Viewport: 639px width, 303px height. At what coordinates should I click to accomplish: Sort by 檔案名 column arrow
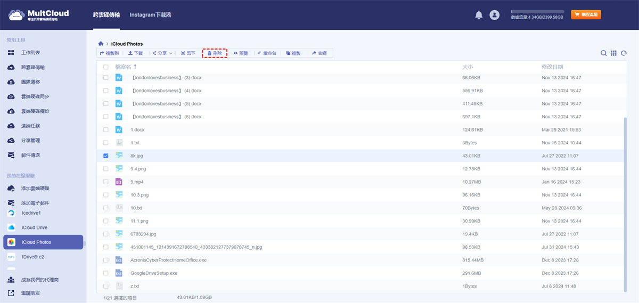135,67
